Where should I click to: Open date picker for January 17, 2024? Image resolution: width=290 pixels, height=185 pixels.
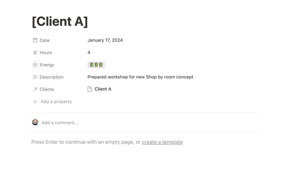pyautogui.click(x=105, y=40)
